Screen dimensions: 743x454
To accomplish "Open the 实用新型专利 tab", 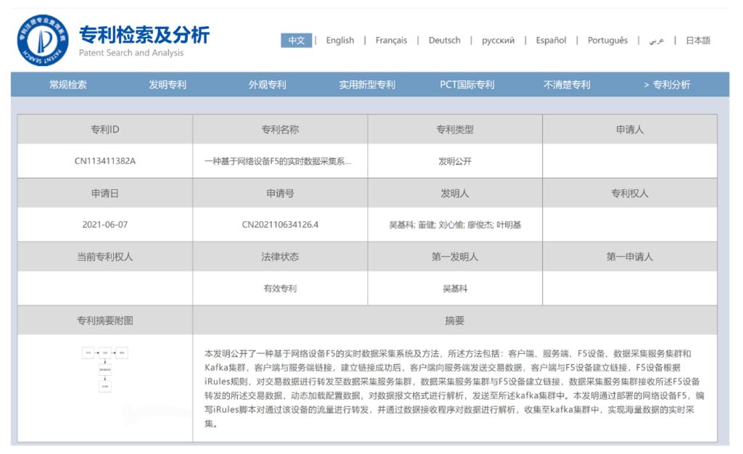I will [x=366, y=85].
